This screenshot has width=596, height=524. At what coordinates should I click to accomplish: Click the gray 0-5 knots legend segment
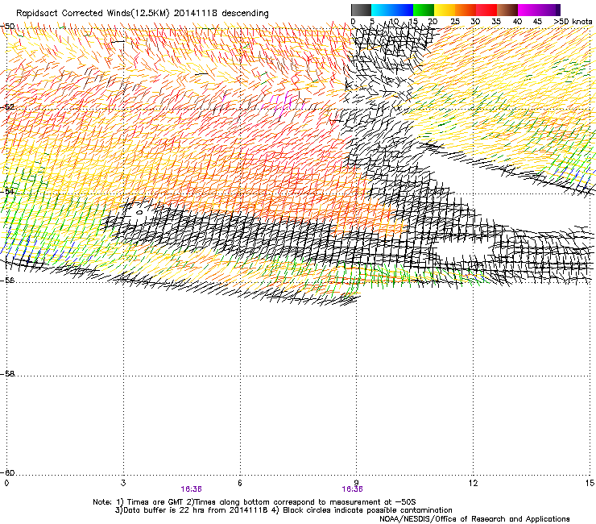click(x=361, y=10)
